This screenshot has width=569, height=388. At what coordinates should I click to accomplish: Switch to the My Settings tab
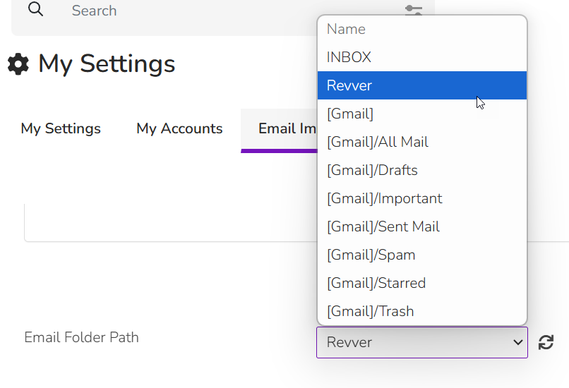pyautogui.click(x=61, y=128)
